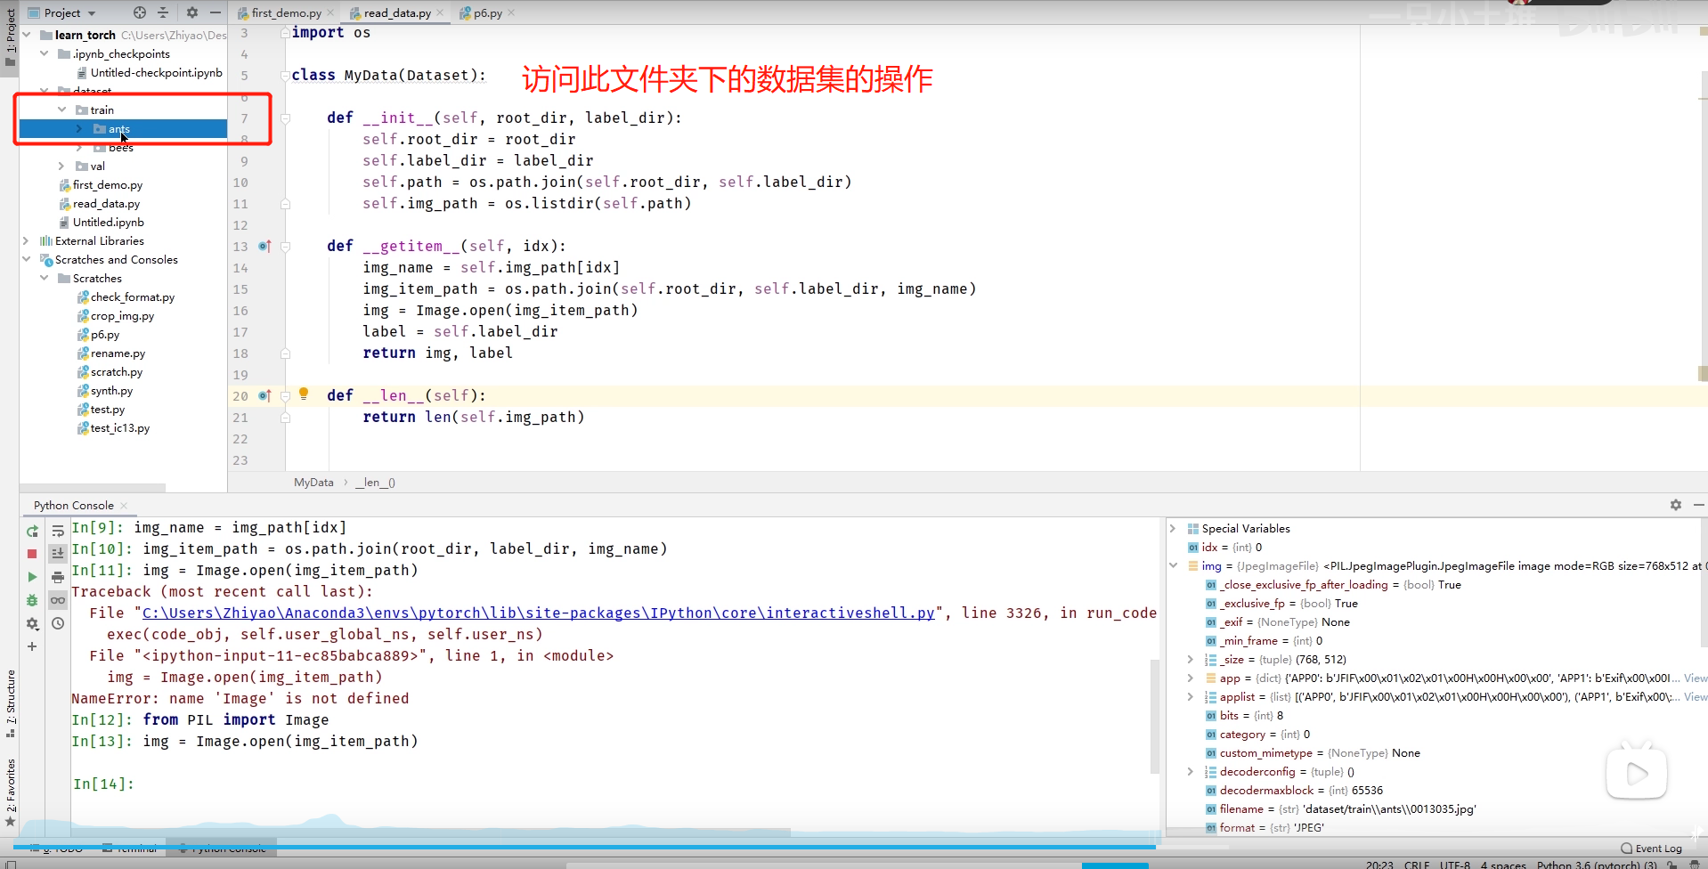Screen dimensions: 1708x869
Task: Open the Python Console tab
Action: pyautogui.click(x=74, y=505)
